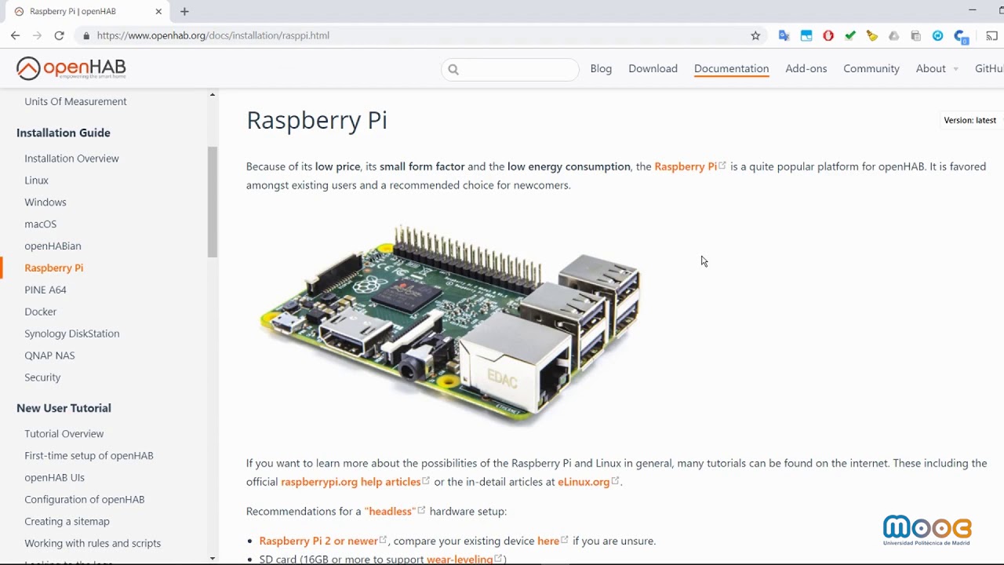Viewport: 1004px width, 565px height.
Task: Click the blue C extension with badge
Action: pyautogui.click(x=961, y=36)
